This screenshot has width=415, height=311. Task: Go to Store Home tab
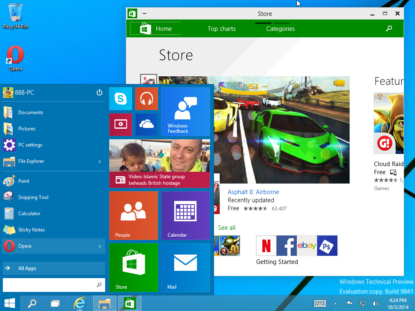pyautogui.click(x=156, y=28)
